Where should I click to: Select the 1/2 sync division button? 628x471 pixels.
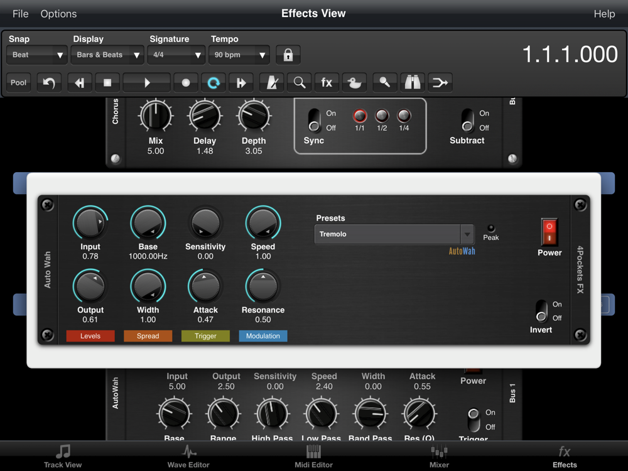point(382,116)
